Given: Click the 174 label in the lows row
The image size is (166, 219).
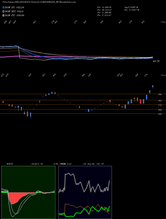Looking at the screenshot, I should [x=146, y=75].
